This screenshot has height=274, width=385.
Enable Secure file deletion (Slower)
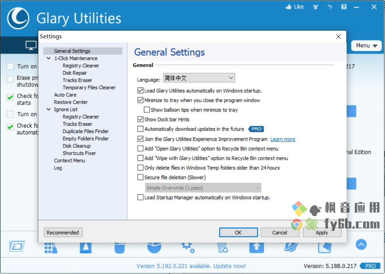[140, 177]
